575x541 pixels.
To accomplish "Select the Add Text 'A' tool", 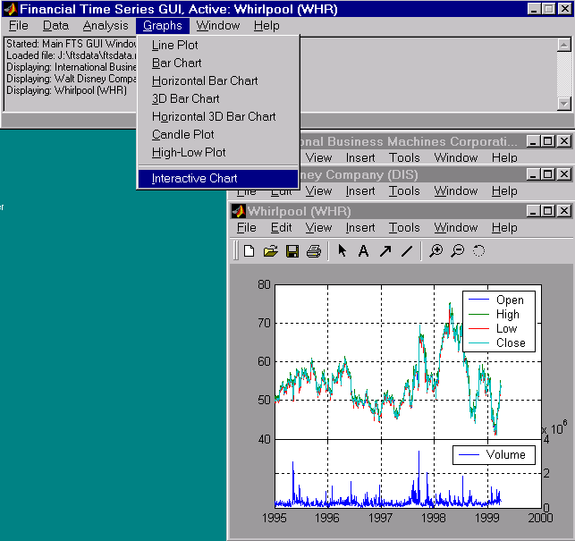I will click(363, 251).
